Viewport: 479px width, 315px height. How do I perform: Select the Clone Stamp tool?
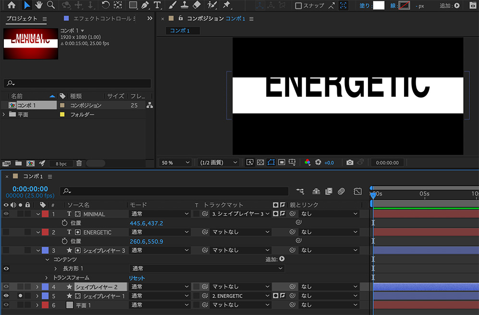[185, 5]
